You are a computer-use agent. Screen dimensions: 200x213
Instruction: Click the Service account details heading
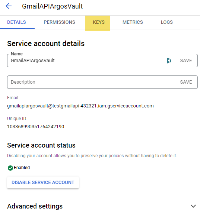[46, 43]
